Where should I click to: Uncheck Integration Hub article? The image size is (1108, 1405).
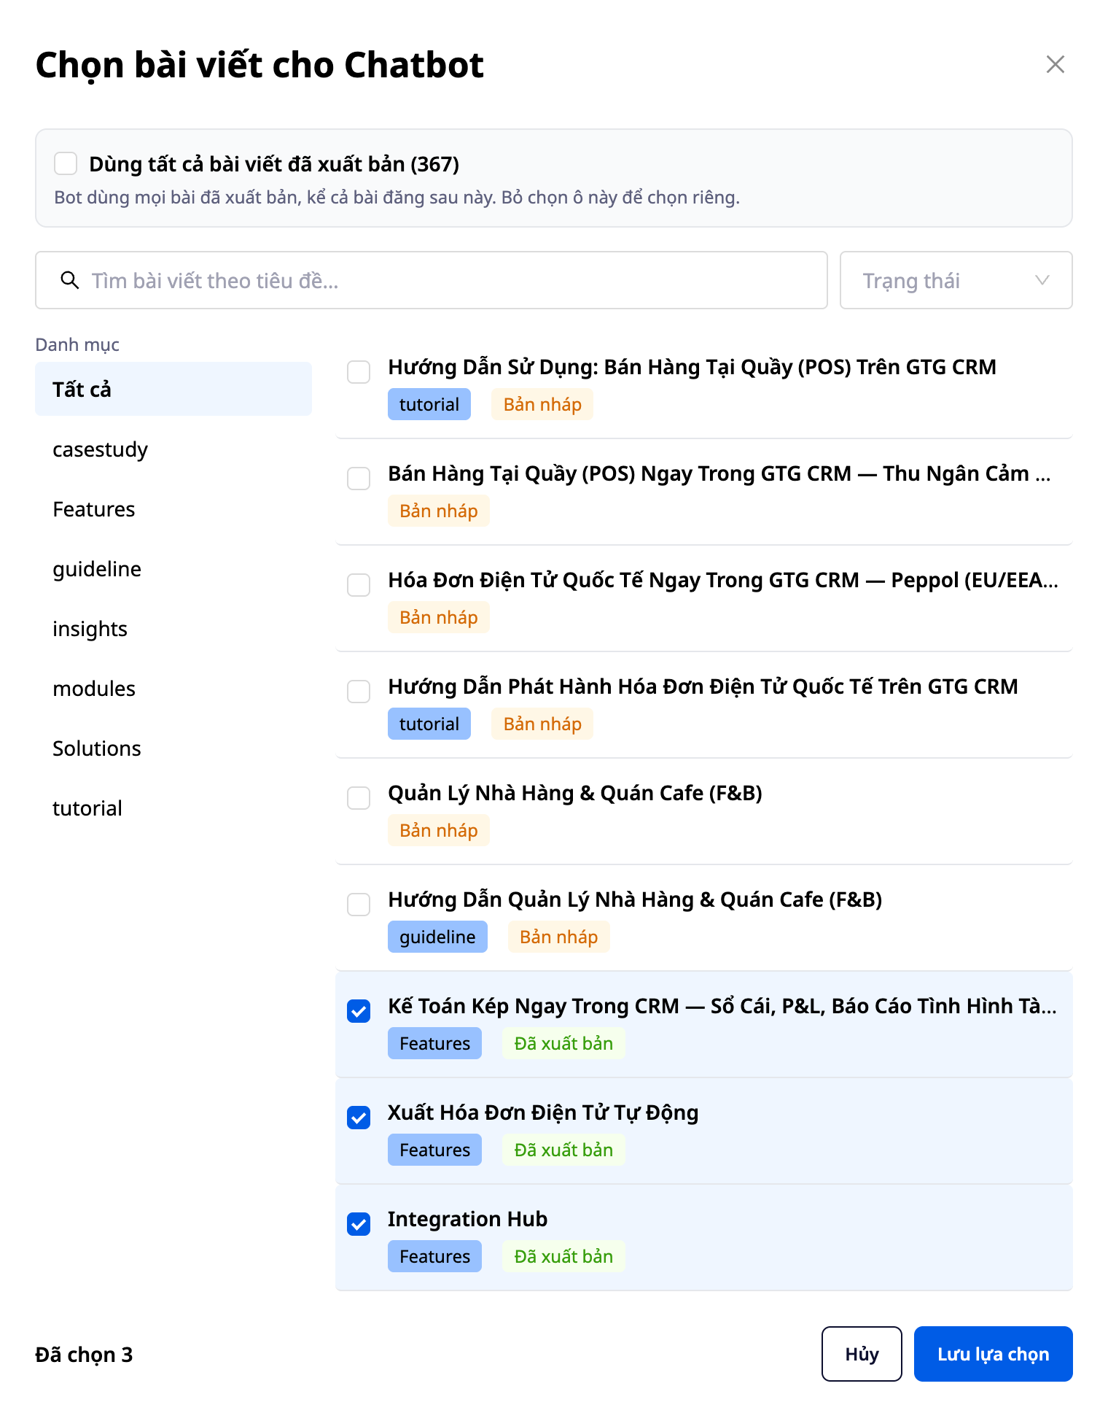coord(359,1223)
